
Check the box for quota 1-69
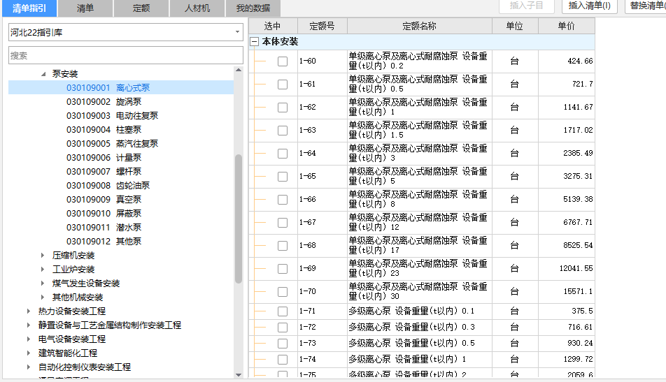tap(283, 269)
